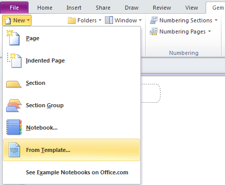Open the Share ribbon tab
Image resolution: width=225 pixels, height=185 pixels.
click(x=103, y=8)
